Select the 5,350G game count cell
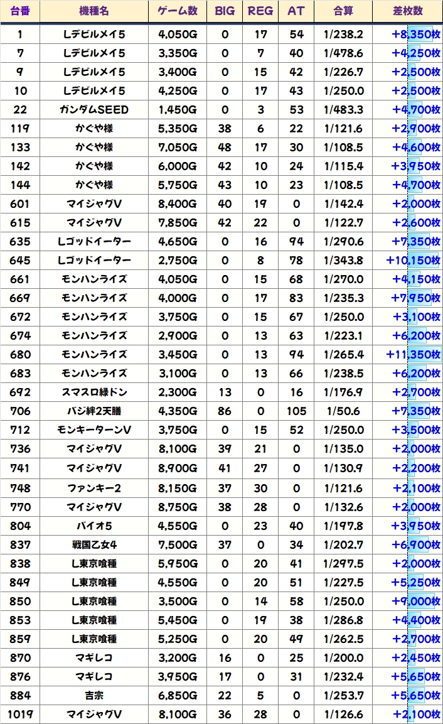This screenshot has height=724, width=443. click(178, 128)
